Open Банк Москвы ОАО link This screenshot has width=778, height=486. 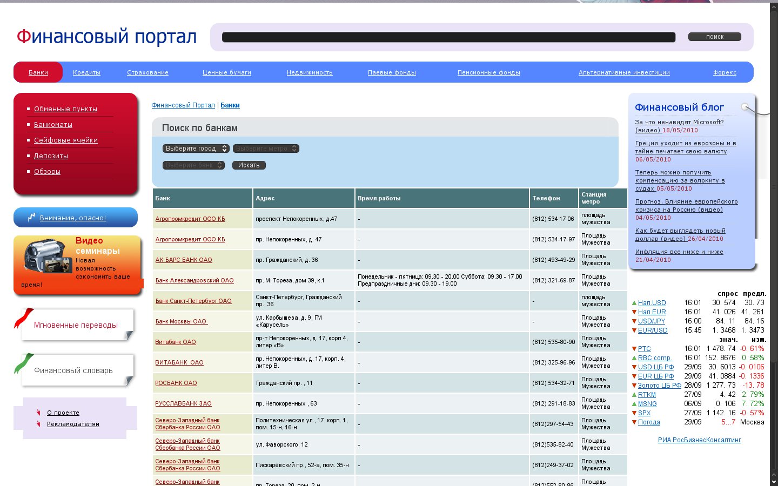coord(182,321)
